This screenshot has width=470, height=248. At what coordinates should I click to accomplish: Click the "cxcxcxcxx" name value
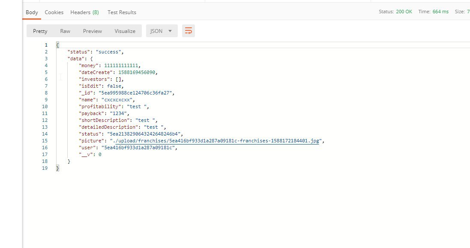117,100
